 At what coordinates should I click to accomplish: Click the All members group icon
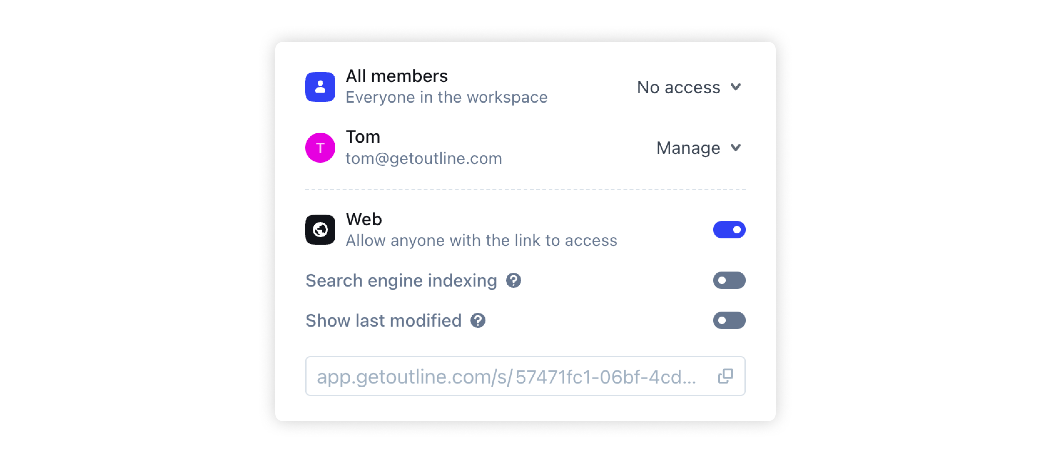(320, 87)
